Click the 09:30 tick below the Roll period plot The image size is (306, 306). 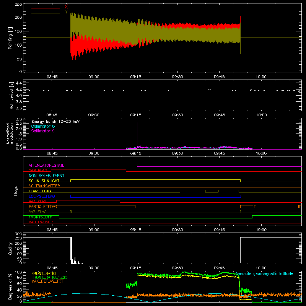(177, 115)
